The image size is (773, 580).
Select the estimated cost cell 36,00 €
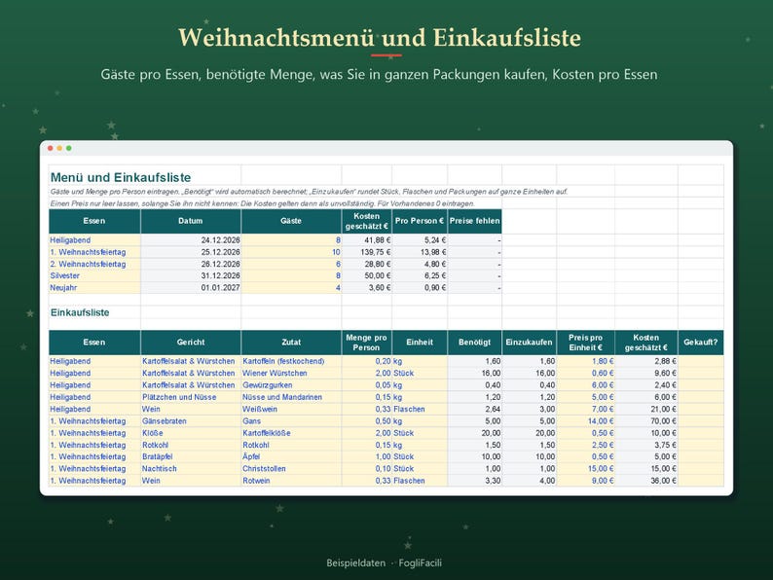coord(646,481)
